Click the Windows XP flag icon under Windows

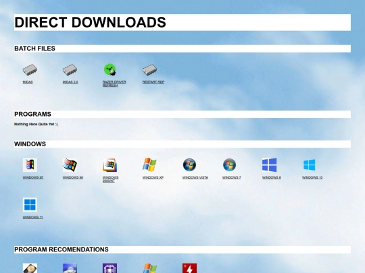[149, 165]
